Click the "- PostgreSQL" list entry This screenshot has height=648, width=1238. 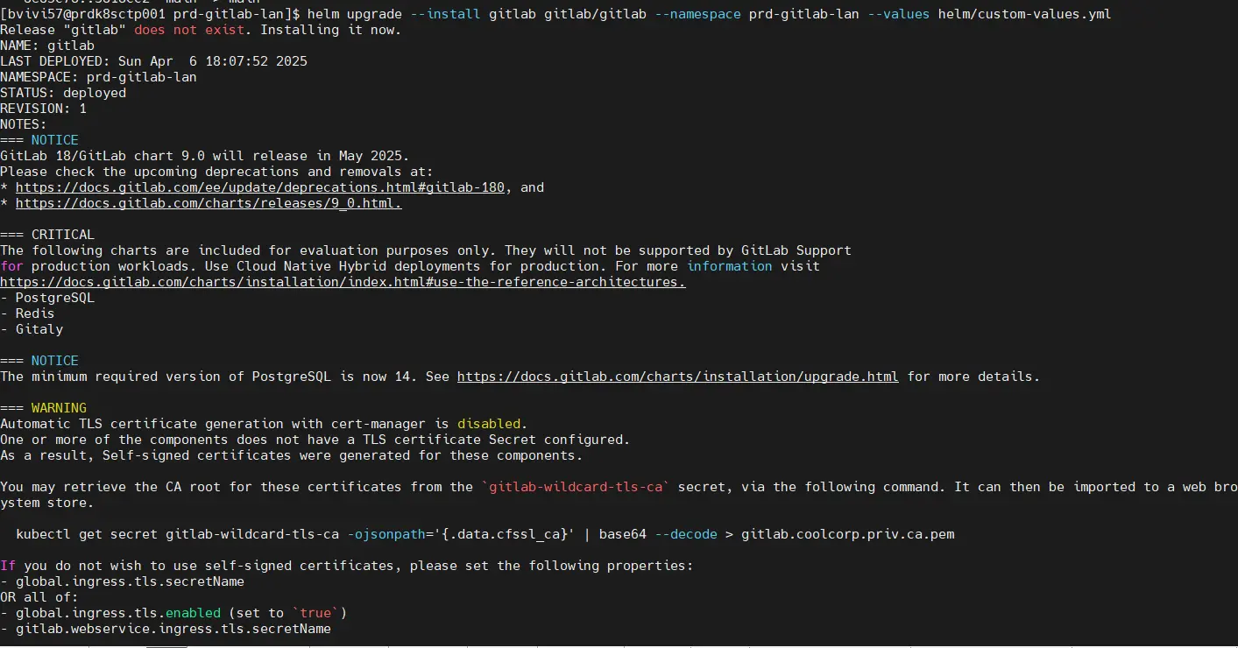coord(47,298)
